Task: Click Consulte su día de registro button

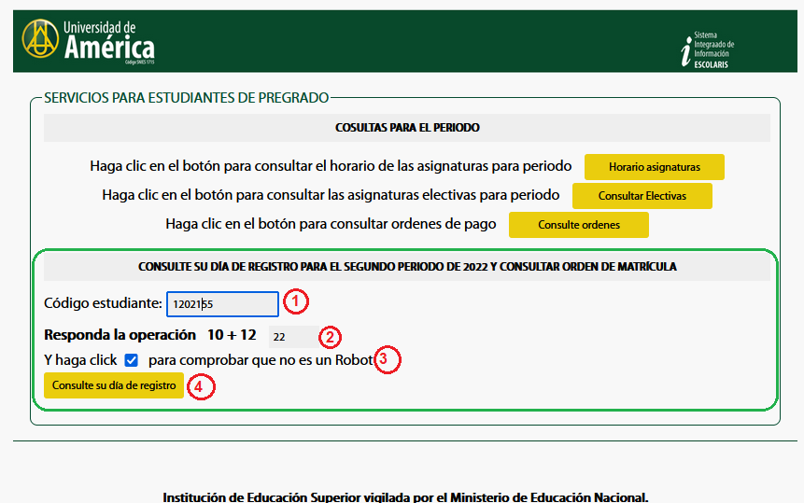Action: (x=114, y=385)
